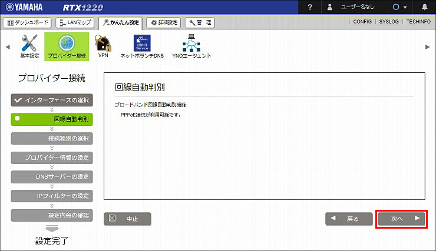The image size is (436, 251).
Task: Click the ユーザー名なし user label
Action: click(x=358, y=7)
